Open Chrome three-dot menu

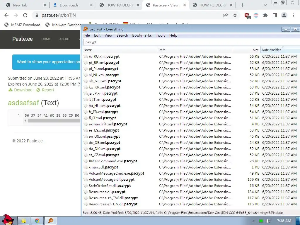click(x=294, y=15)
